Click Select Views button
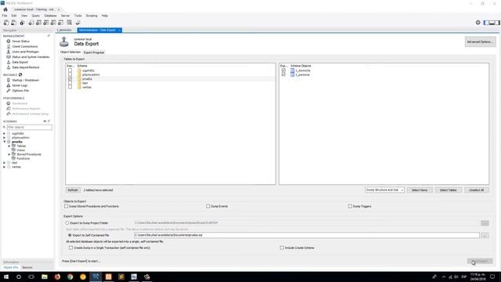The image size is (501, 282). pyautogui.click(x=420, y=190)
